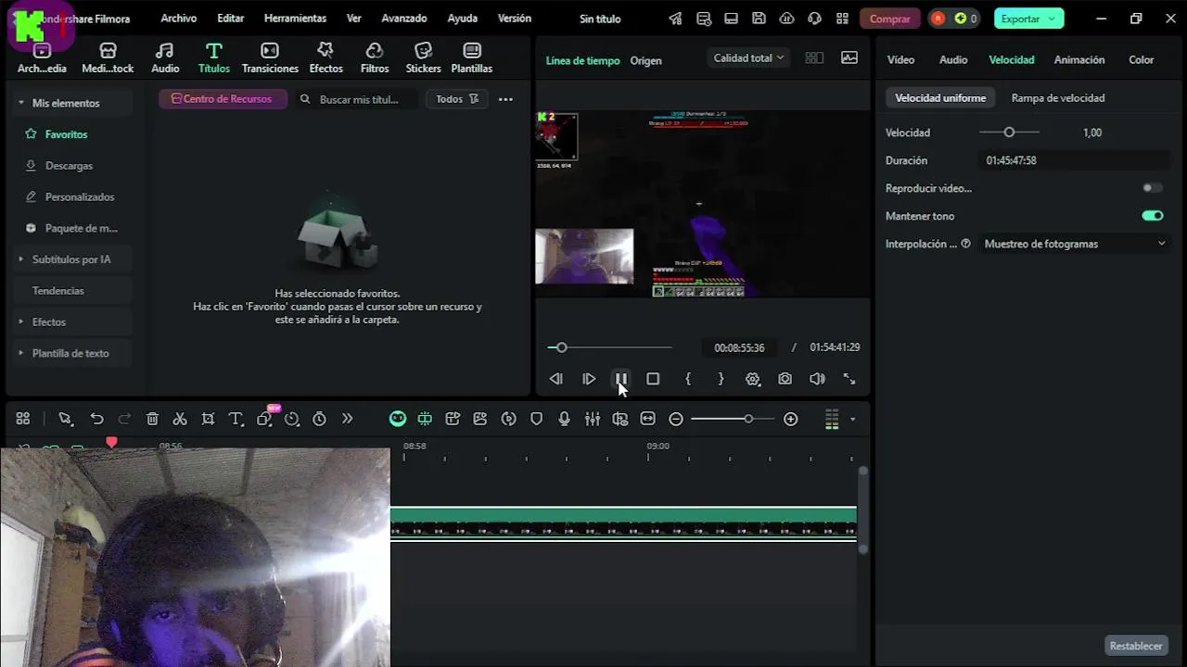This screenshot has height=667, width=1187.
Task: Expand the Efectos sidebar section
Action: click(x=21, y=321)
